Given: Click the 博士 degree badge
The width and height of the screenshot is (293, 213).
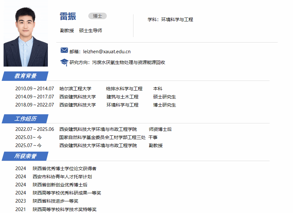Looking at the screenshot, I should pyautogui.click(x=97, y=16).
